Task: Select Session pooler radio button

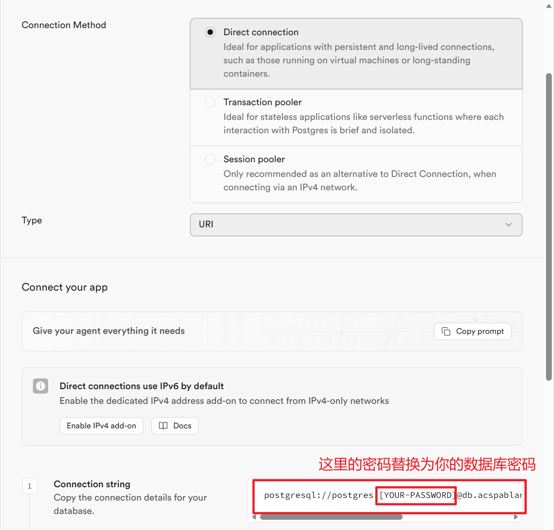Action: click(210, 159)
